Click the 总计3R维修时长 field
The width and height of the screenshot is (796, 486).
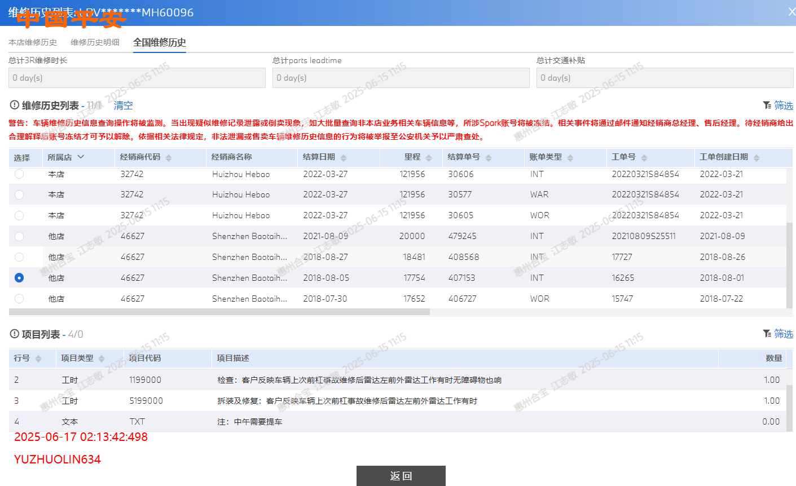[137, 78]
